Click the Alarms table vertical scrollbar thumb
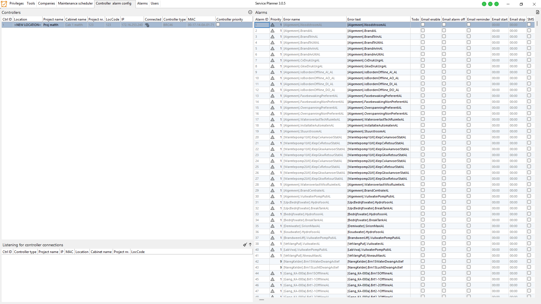The height and width of the screenshot is (304, 541). coord(537,23)
